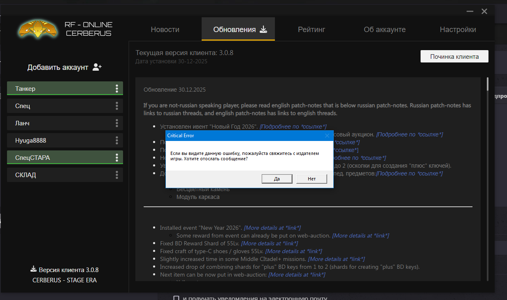
Task: Open the New Year 2026 event details link
Action: click(x=272, y=228)
